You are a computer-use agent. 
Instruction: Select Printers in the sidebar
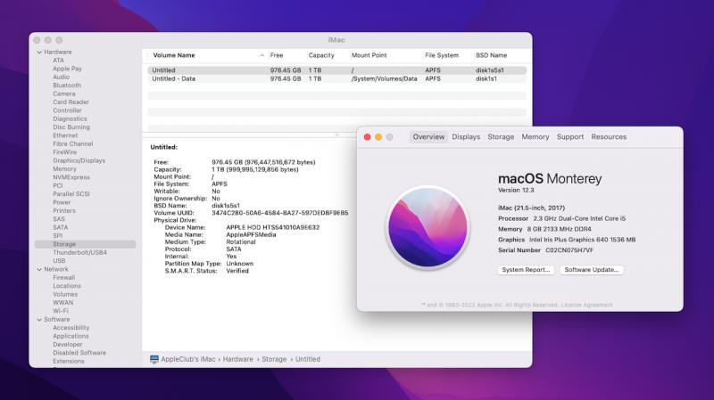[64, 211]
